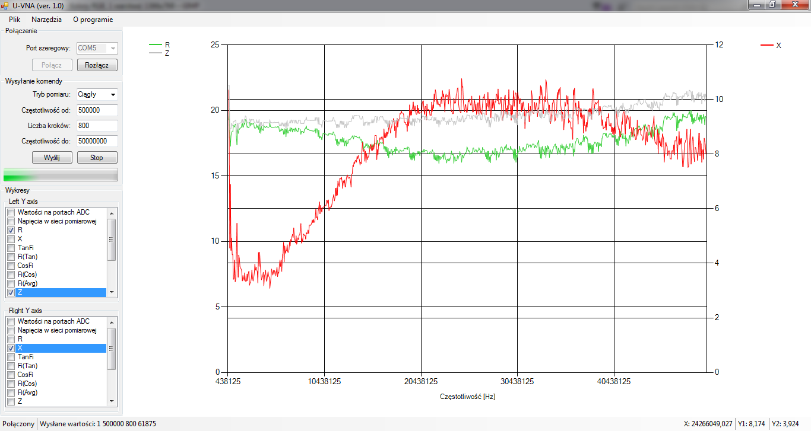The width and height of the screenshot is (811, 431).
Task: Uncheck X in the Right Y axis list
Action: point(11,348)
